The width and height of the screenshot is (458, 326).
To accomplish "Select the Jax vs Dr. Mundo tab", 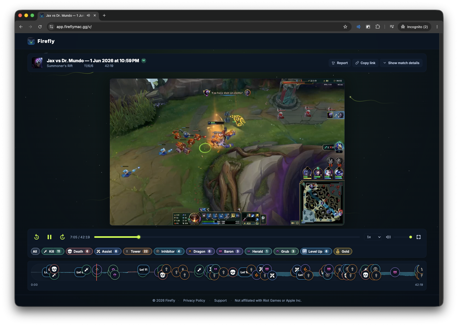I will click(68, 15).
